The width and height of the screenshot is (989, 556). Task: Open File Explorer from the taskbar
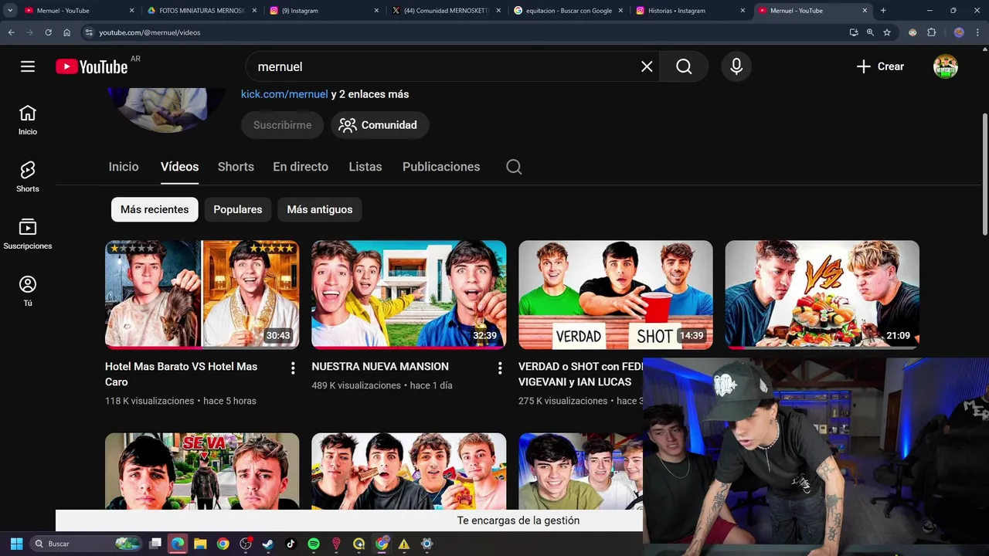point(200,544)
